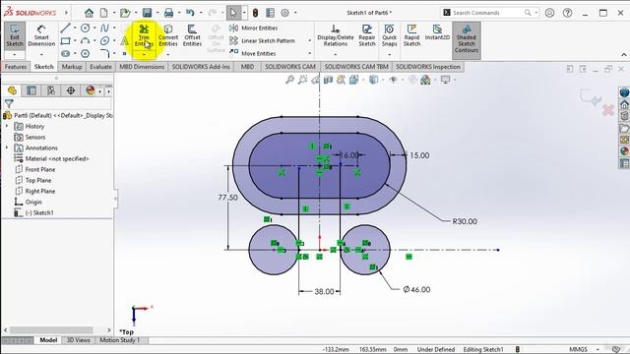Click the Repair Sketch tool
Screen dimensions: 630x354
click(367, 35)
